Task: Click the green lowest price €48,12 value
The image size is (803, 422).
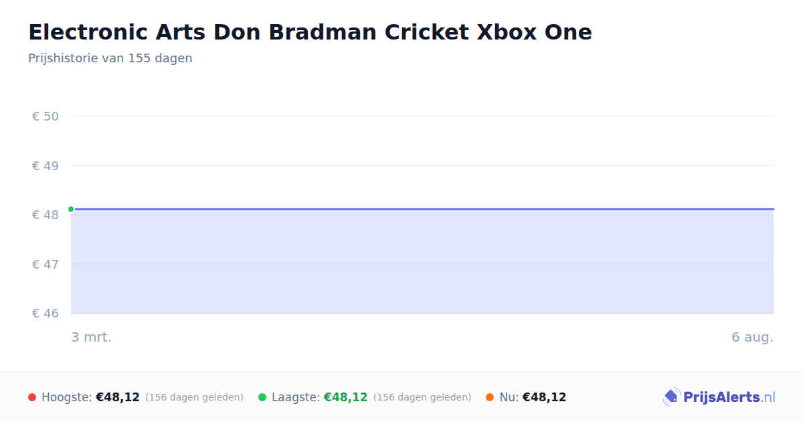Action: click(x=345, y=397)
